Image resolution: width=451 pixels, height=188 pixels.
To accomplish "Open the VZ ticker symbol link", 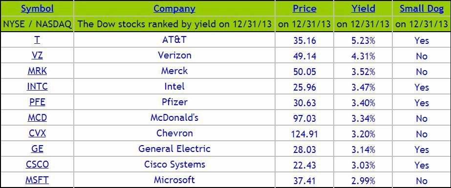I will [x=37, y=56].
